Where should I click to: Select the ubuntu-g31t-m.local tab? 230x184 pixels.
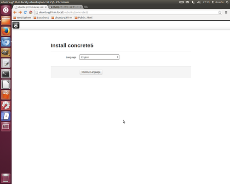[x=30, y=7]
